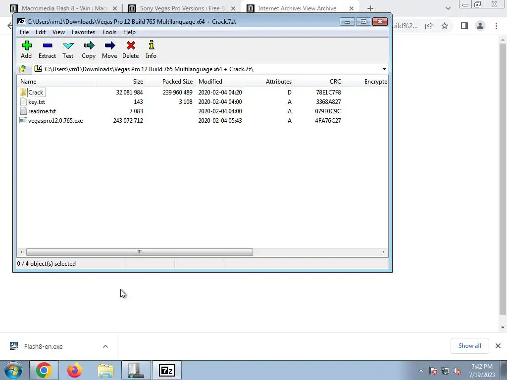
Task: Click the horizontal scrollbar thumb
Action: [139, 252]
